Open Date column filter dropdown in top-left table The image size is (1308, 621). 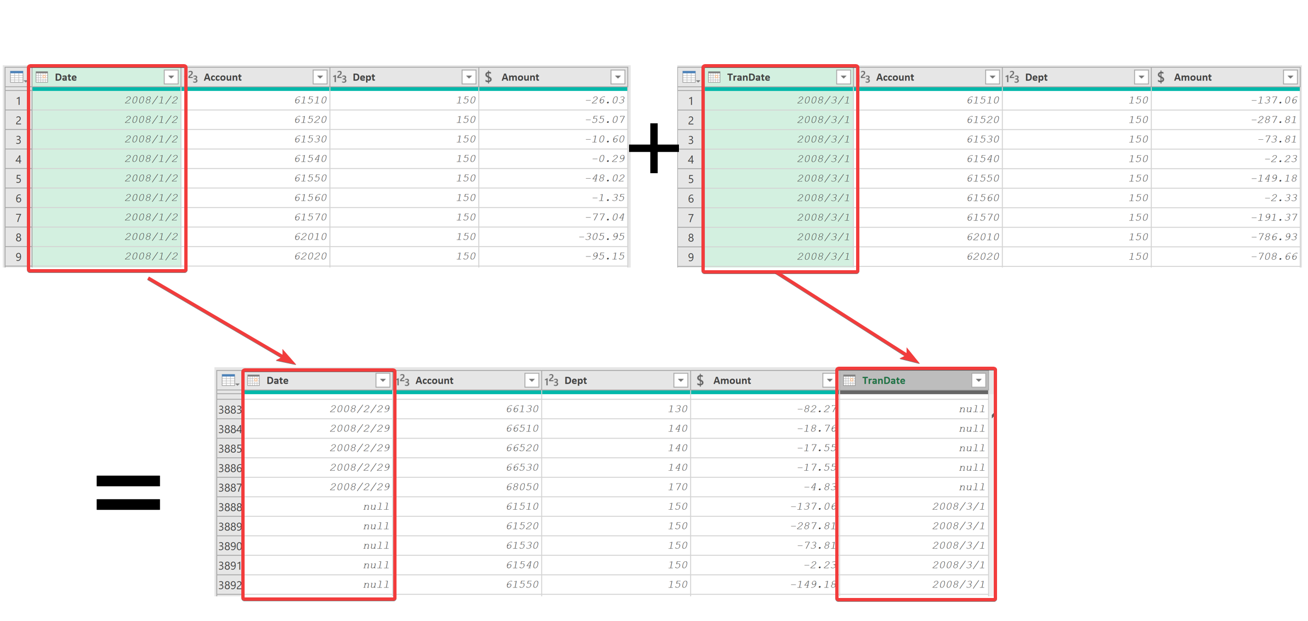[x=171, y=77]
